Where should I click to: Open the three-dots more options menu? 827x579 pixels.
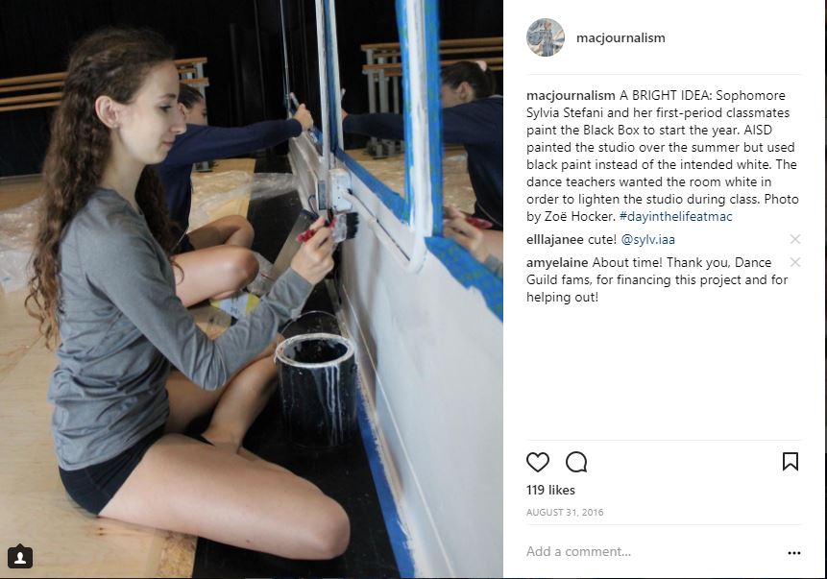coord(793,553)
